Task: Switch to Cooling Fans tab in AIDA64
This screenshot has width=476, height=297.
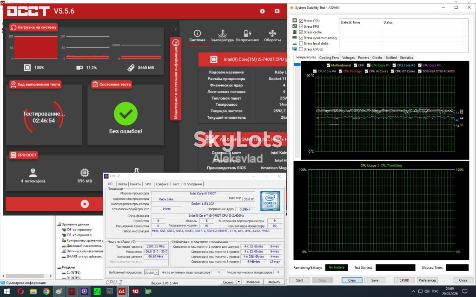Action: click(329, 58)
